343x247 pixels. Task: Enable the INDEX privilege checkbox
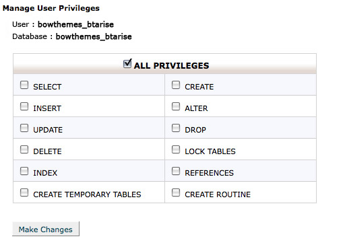pyautogui.click(x=24, y=171)
